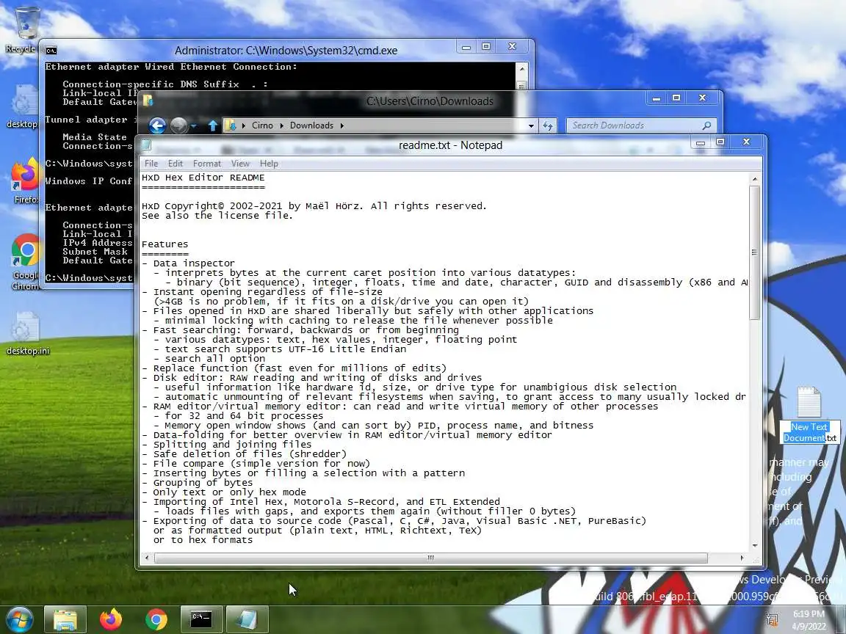
Task: Expand the arrow between Cirno and Downloads
Action: [x=282, y=125]
